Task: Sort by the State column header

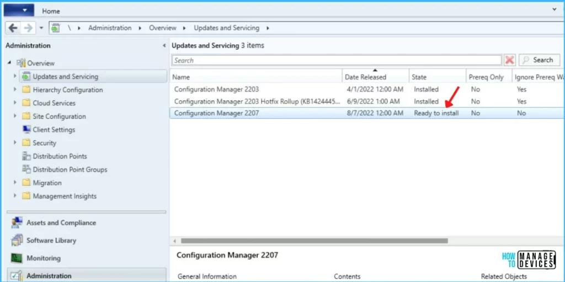Action: pyautogui.click(x=438, y=77)
